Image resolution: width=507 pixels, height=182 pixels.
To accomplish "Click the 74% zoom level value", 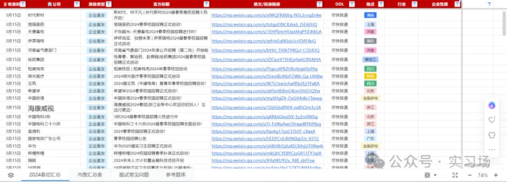I will (483, 175).
